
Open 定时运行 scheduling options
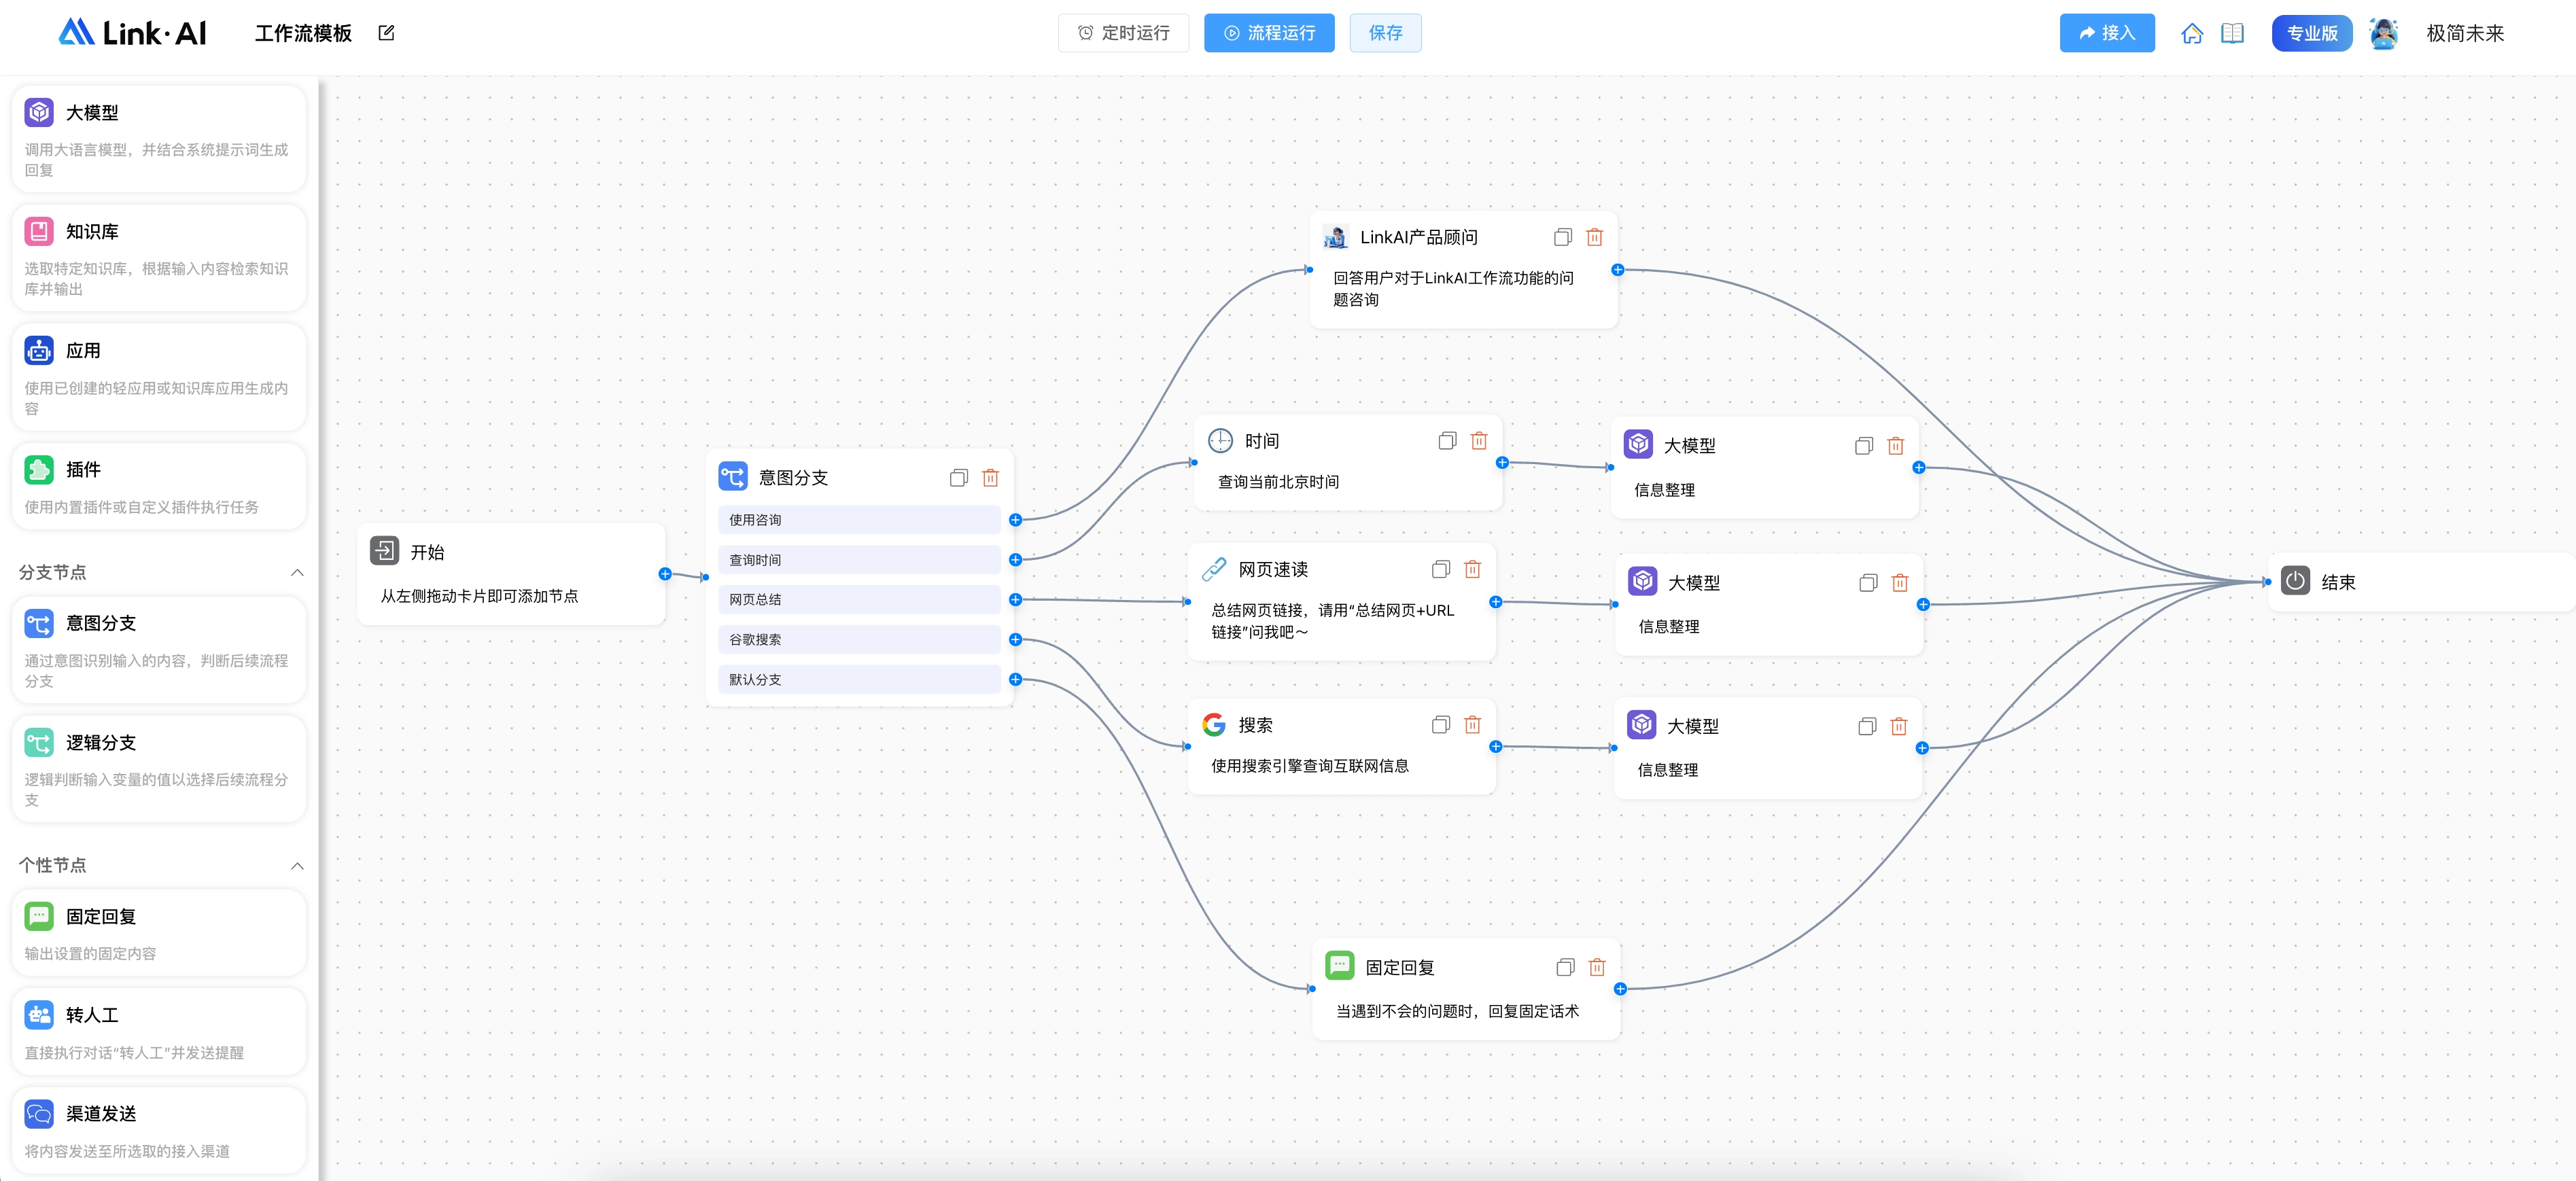pyautogui.click(x=1123, y=33)
